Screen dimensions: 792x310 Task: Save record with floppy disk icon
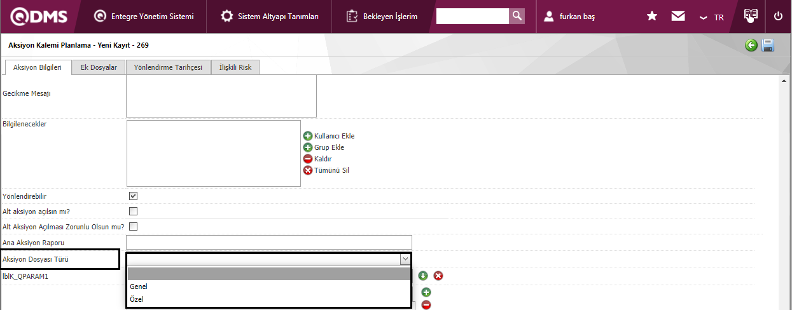(768, 45)
